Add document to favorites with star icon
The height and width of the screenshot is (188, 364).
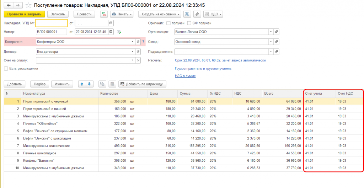point(28,5)
